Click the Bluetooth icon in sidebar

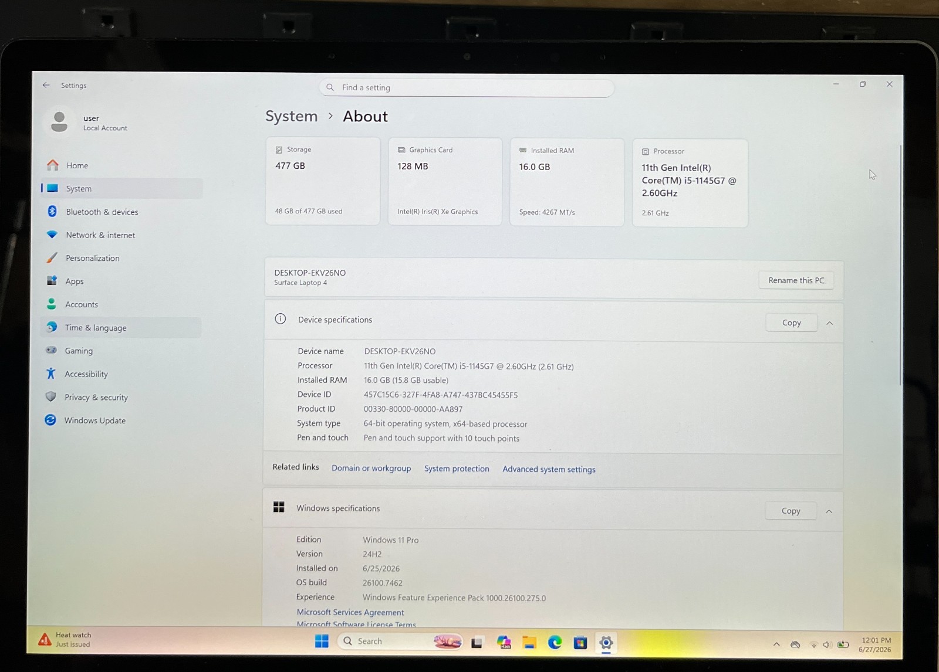pos(52,211)
